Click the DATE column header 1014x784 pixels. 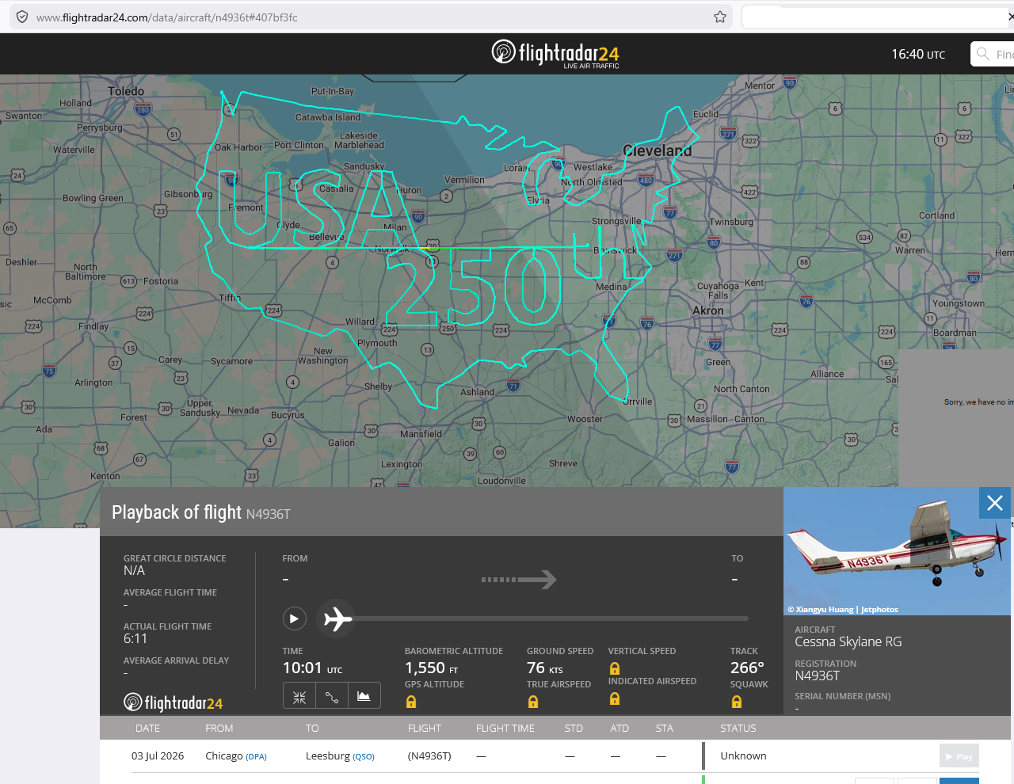point(147,729)
